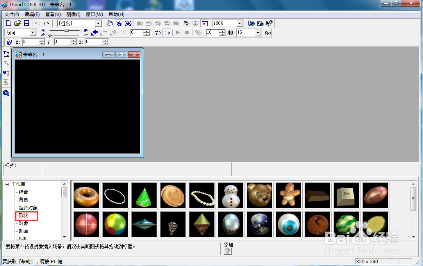The height and width of the screenshot is (266, 423).
Task: Toggle loop mode on
Action: click(167, 33)
